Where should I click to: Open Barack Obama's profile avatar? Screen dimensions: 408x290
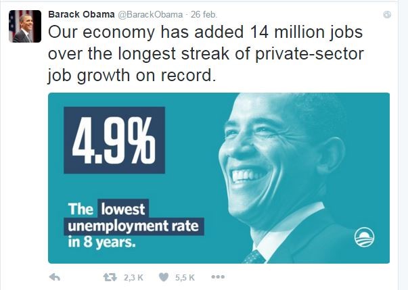tap(25, 26)
